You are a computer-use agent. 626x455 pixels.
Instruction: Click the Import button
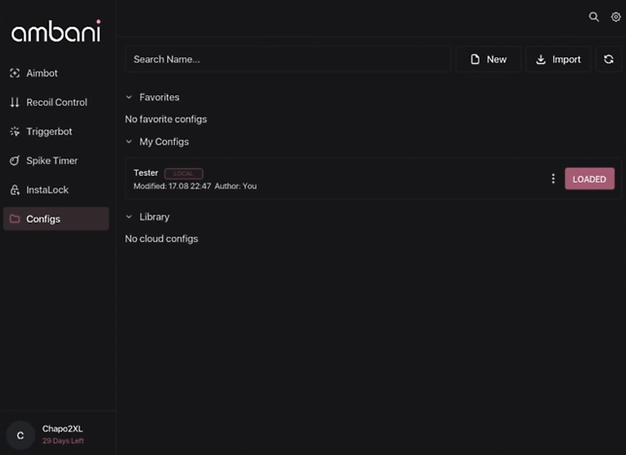click(x=558, y=59)
